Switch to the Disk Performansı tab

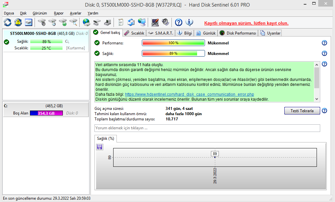pyautogui.click(x=238, y=33)
